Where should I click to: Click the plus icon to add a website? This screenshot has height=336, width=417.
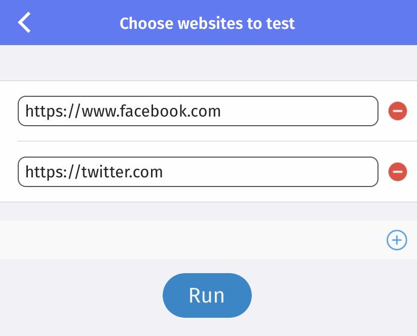pos(397,240)
